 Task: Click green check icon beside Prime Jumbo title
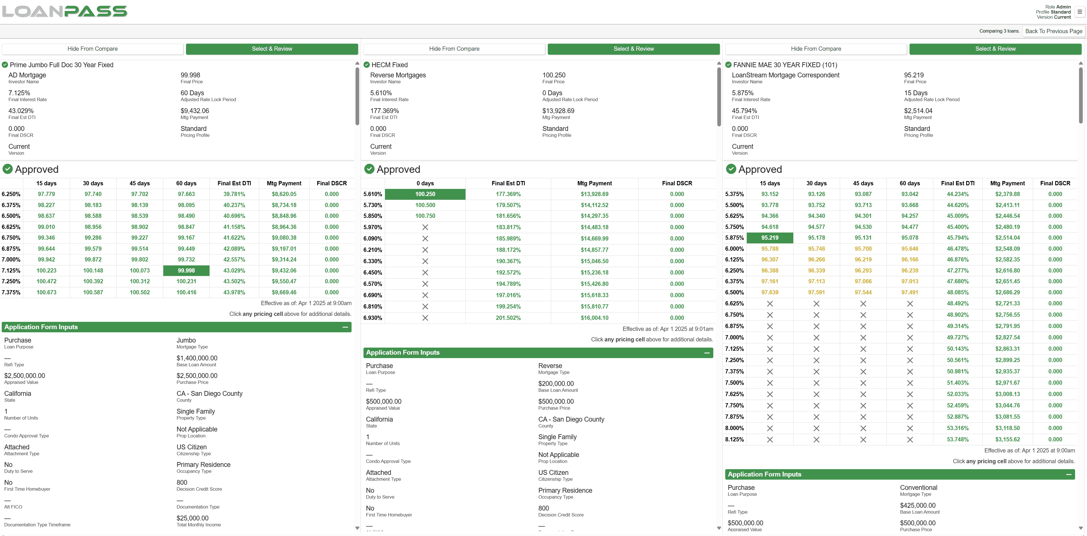click(x=5, y=65)
